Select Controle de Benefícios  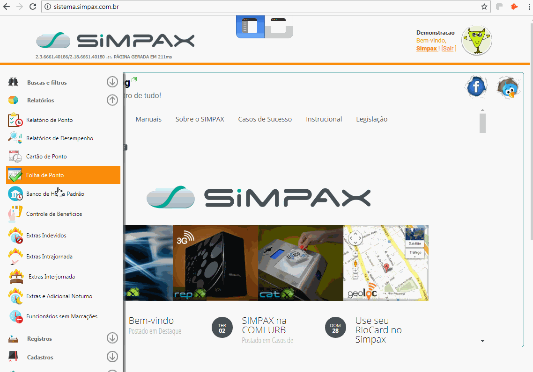pos(55,214)
